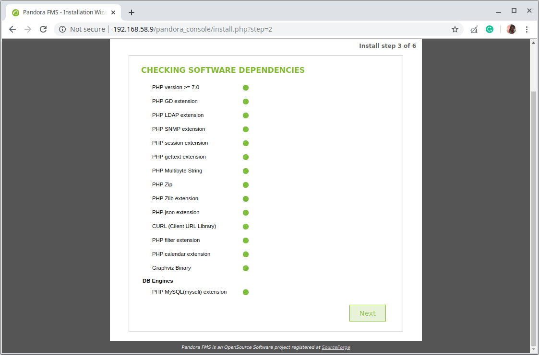Click green status dot for PHP SNMP extension
The width and height of the screenshot is (539, 355).
pyautogui.click(x=245, y=129)
